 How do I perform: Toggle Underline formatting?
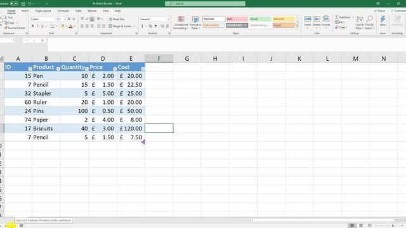point(43,26)
